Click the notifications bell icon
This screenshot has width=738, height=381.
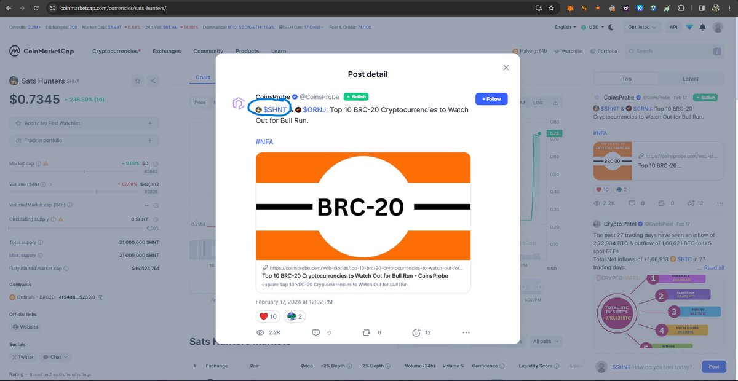point(703,27)
